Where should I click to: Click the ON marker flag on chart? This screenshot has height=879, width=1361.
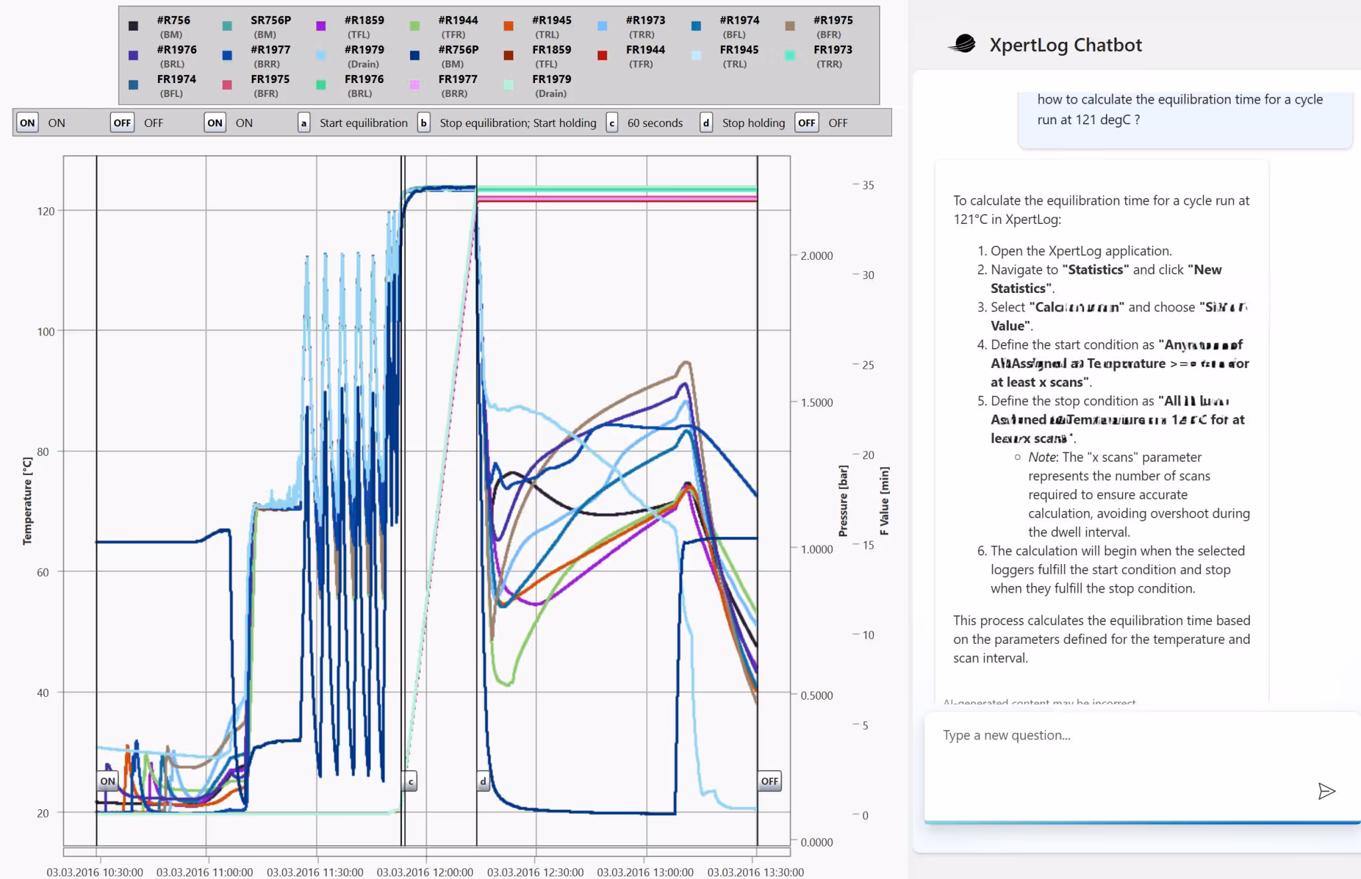pyautogui.click(x=108, y=781)
